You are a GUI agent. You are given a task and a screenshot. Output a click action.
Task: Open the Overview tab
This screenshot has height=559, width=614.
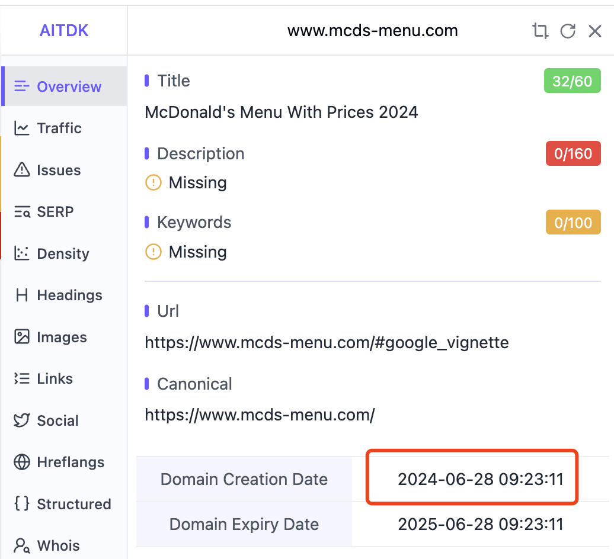click(x=65, y=86)
